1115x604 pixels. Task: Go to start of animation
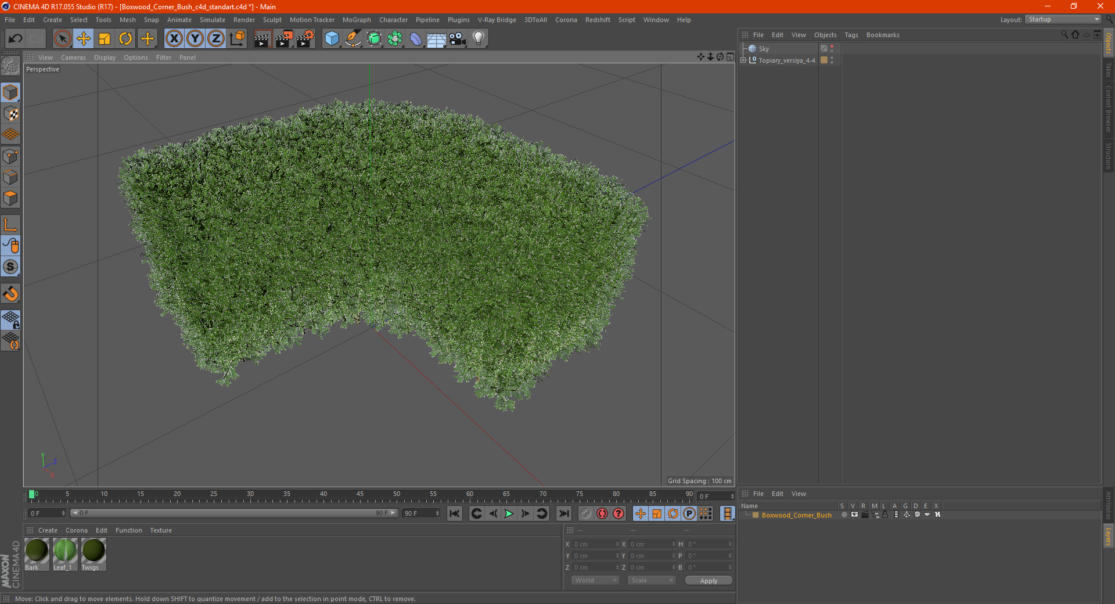tap(455, 513)
